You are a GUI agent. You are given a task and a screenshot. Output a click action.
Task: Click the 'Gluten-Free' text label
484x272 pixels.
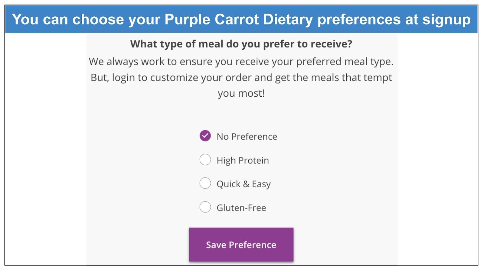(x=241, y=208)
